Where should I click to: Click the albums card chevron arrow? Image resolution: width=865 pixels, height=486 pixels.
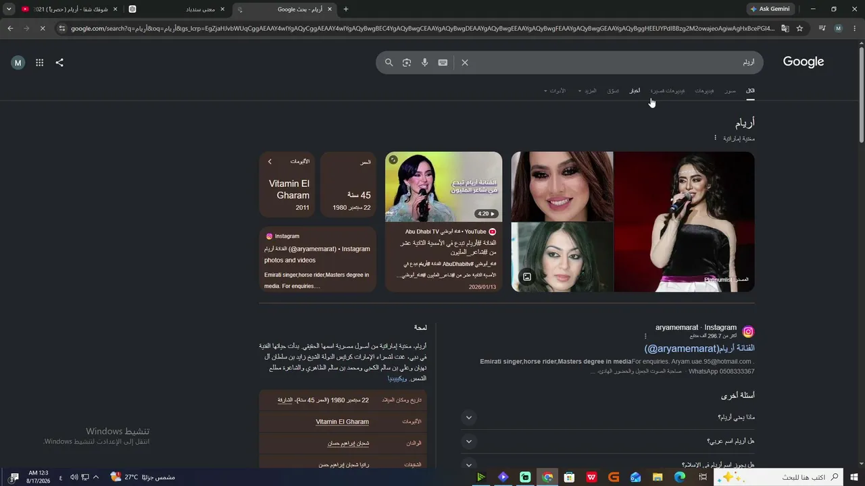click(270, 161)
